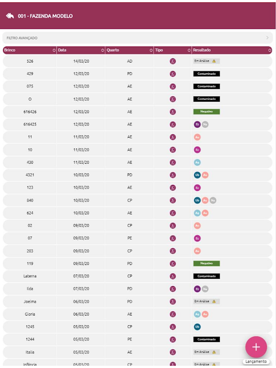The image size is (276, 368).
Task: Click the Negativo label in row 119
Action: click(x=207, y=264)
